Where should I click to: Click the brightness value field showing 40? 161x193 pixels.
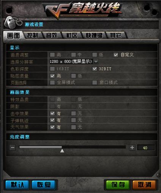(146, 148)
